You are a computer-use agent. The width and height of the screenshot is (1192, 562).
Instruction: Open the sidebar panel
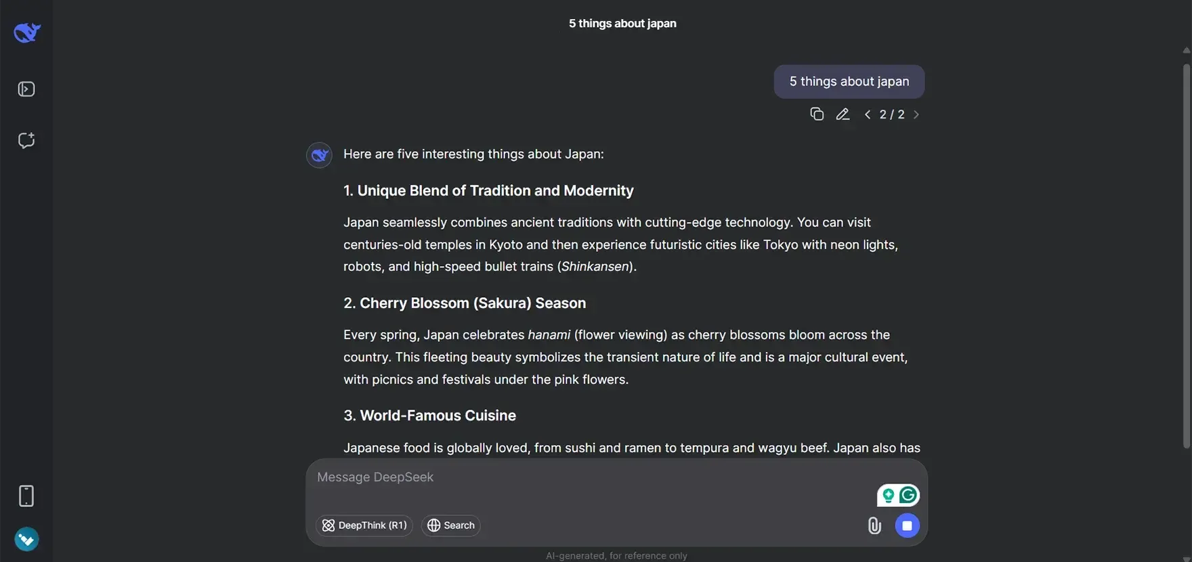pos(26,89)
